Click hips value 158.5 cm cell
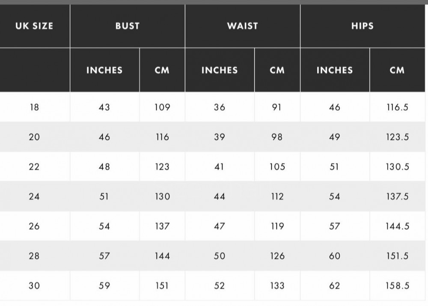The image size is (428, 306). pos(397,285)
